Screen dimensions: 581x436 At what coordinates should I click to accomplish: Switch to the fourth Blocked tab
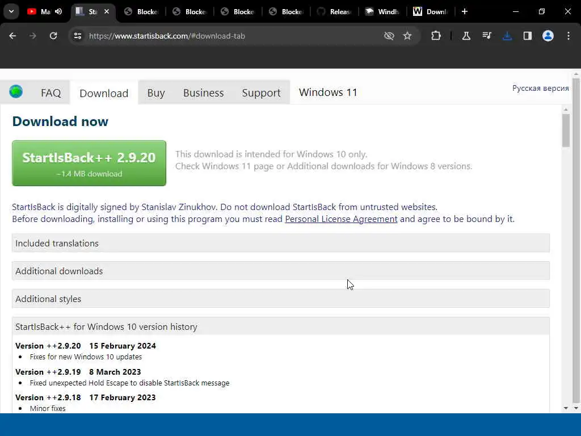click(286, 11)
